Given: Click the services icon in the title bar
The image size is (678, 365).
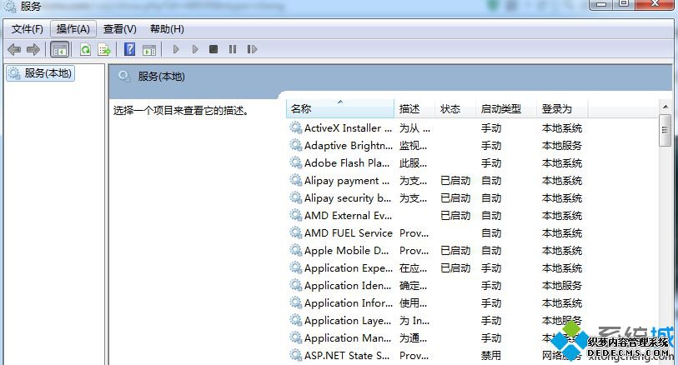Looking at the screenshot, I should (x=10, y=6).
